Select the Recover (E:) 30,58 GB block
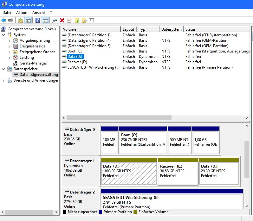 [178, 171]
